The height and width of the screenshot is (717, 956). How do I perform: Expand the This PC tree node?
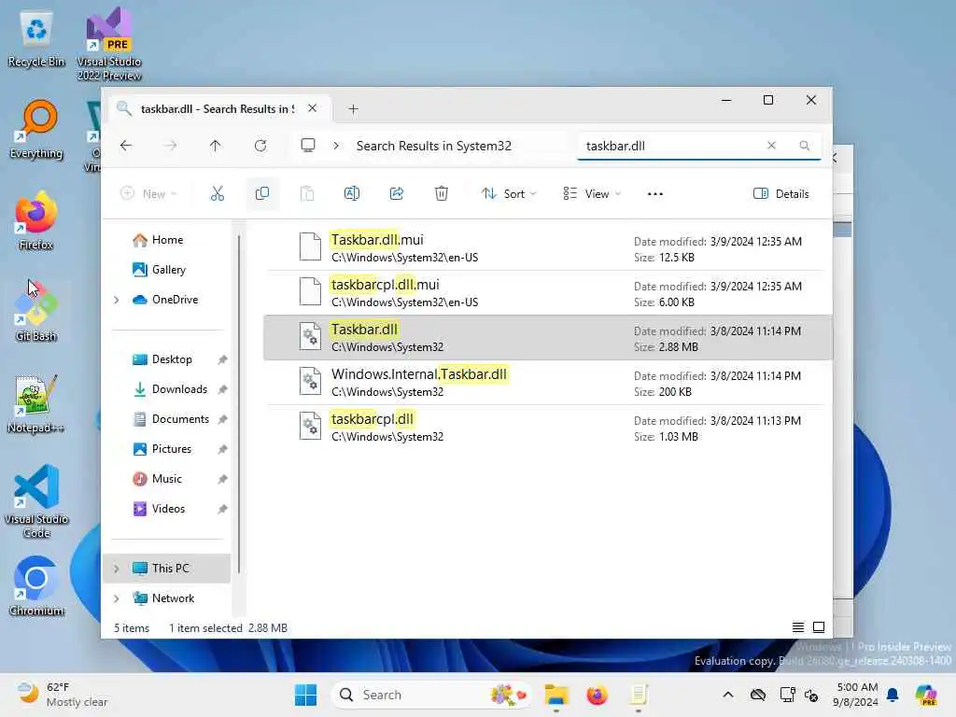click(117, 569)
